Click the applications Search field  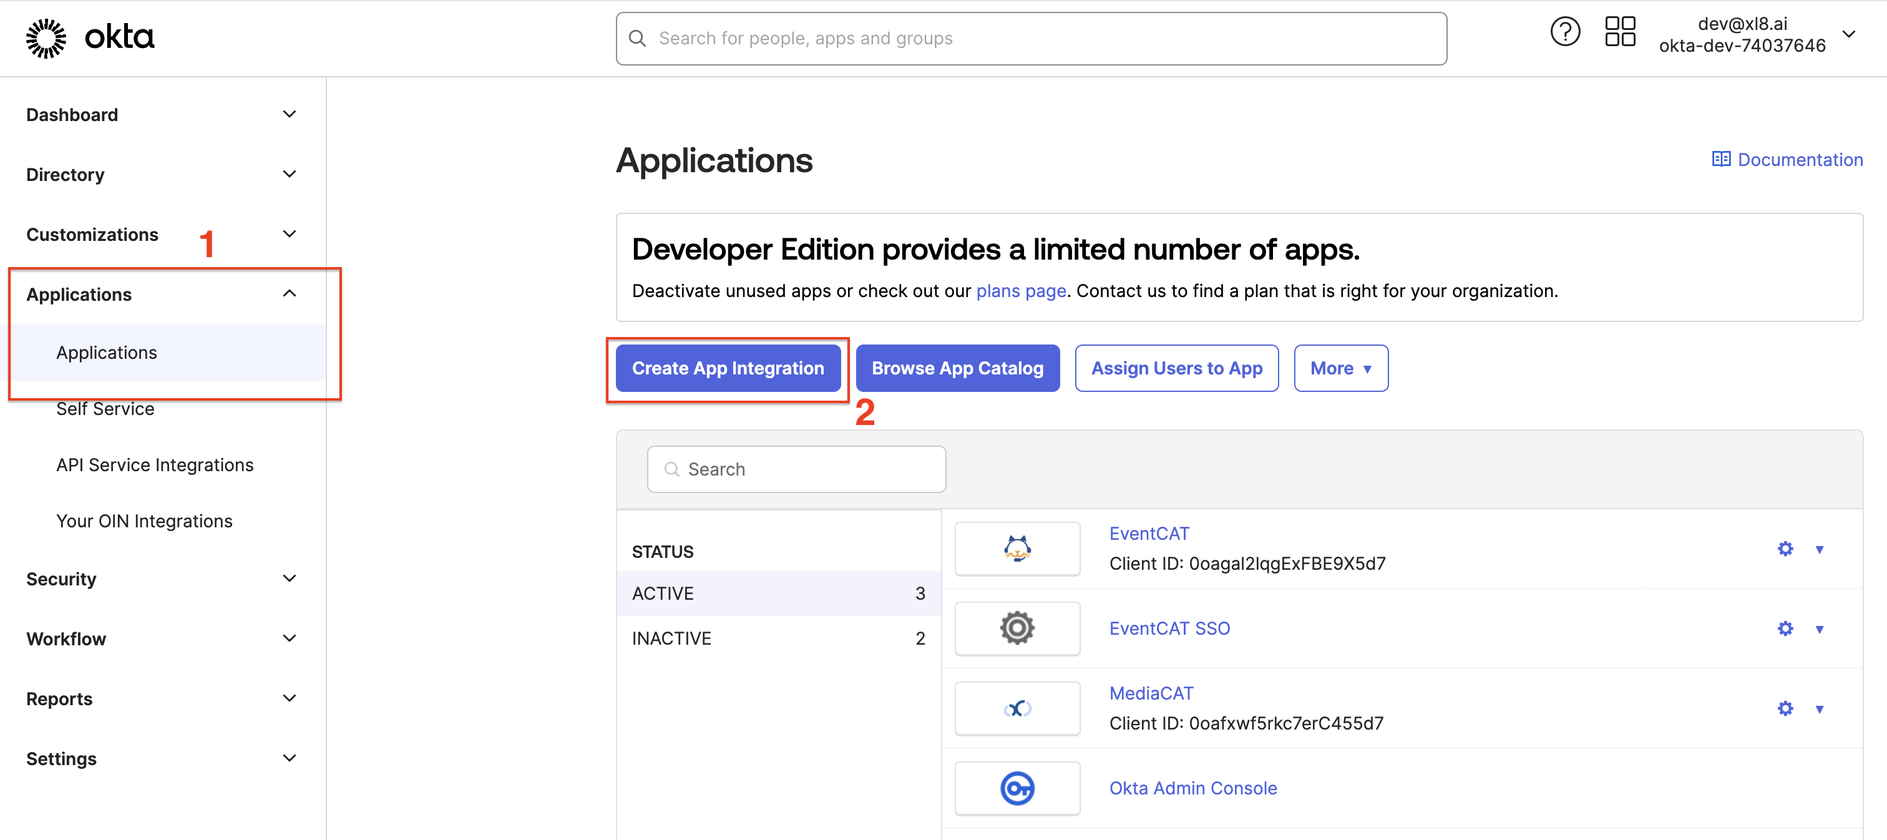796,469
